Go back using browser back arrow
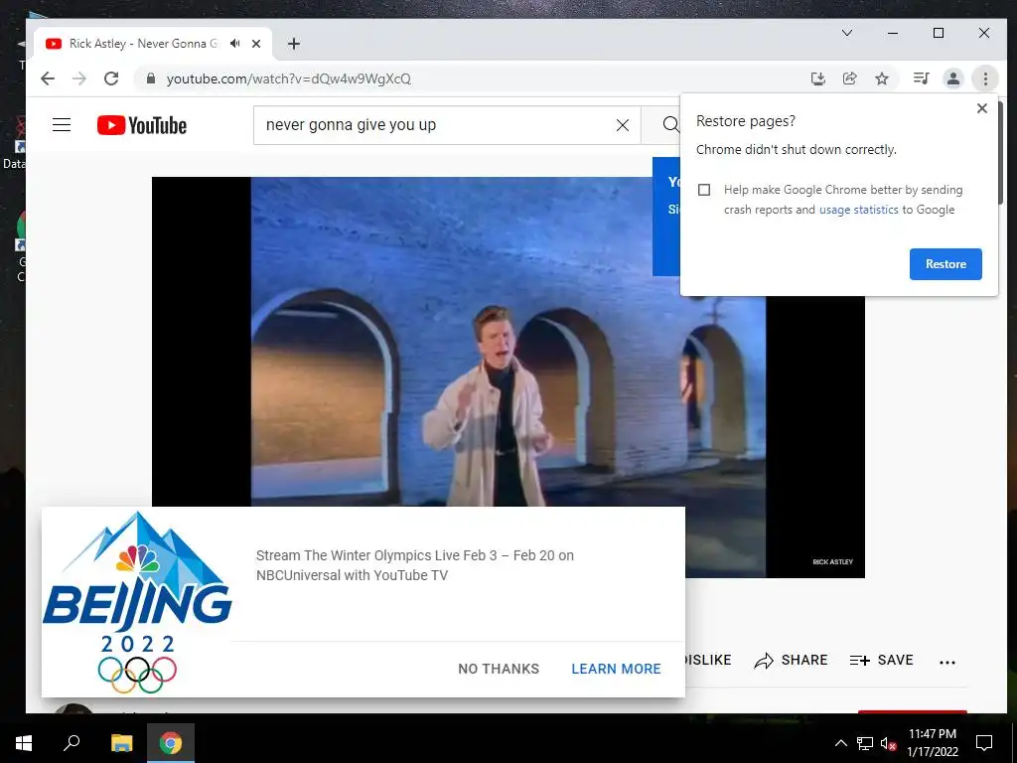The image size is (1017, 763). pos(48,78)
